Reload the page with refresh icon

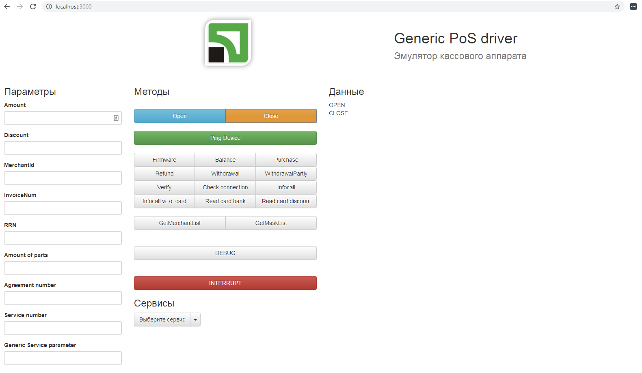[x=33, y=6]
